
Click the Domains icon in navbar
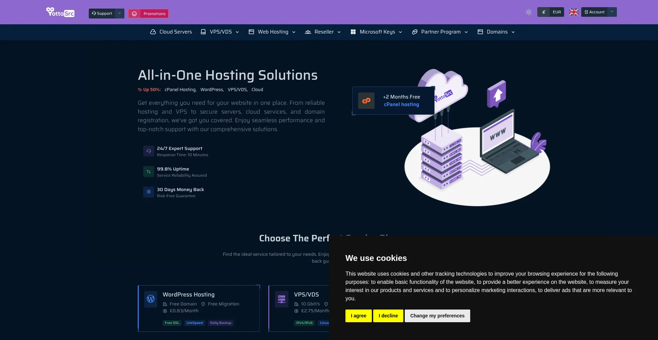tap(480, 32)
